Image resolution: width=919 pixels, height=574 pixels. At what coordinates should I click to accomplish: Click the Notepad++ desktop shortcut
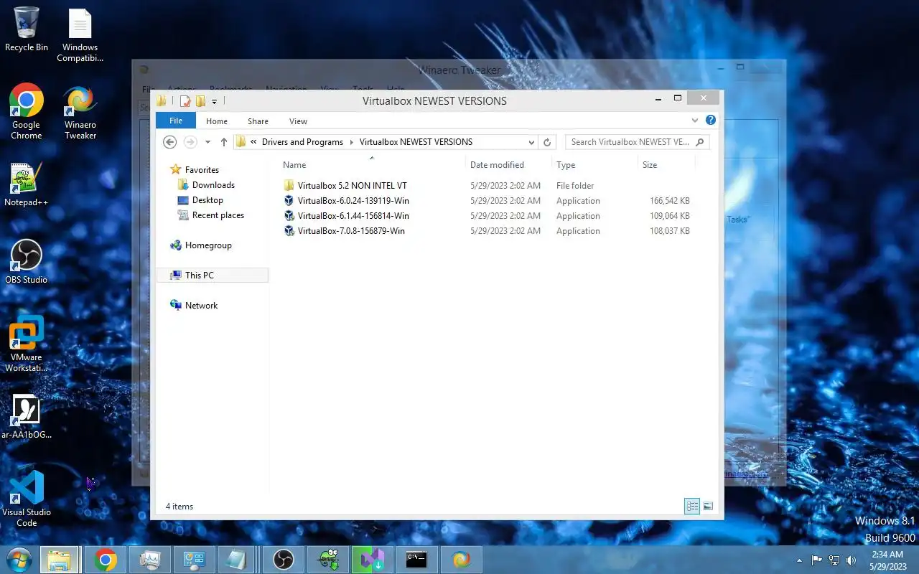click(x=27, y=184)
